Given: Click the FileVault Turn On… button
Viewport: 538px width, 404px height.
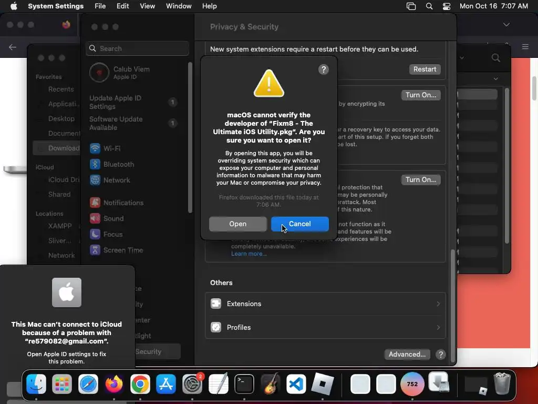Looking at the screenshot, I should click(x=421, y=95).
